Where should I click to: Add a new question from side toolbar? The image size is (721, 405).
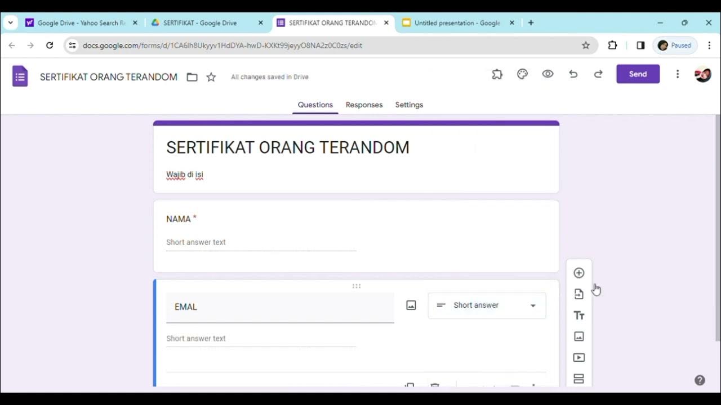coord(578,273)
